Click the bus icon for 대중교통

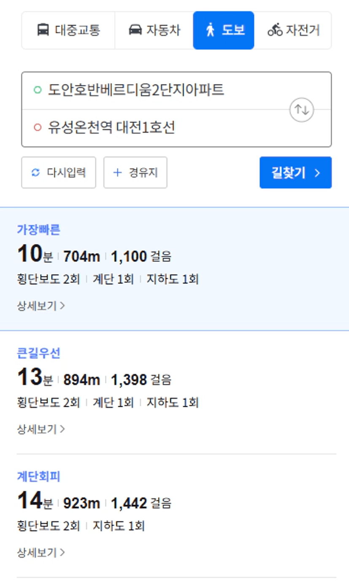tap(43, 30)
